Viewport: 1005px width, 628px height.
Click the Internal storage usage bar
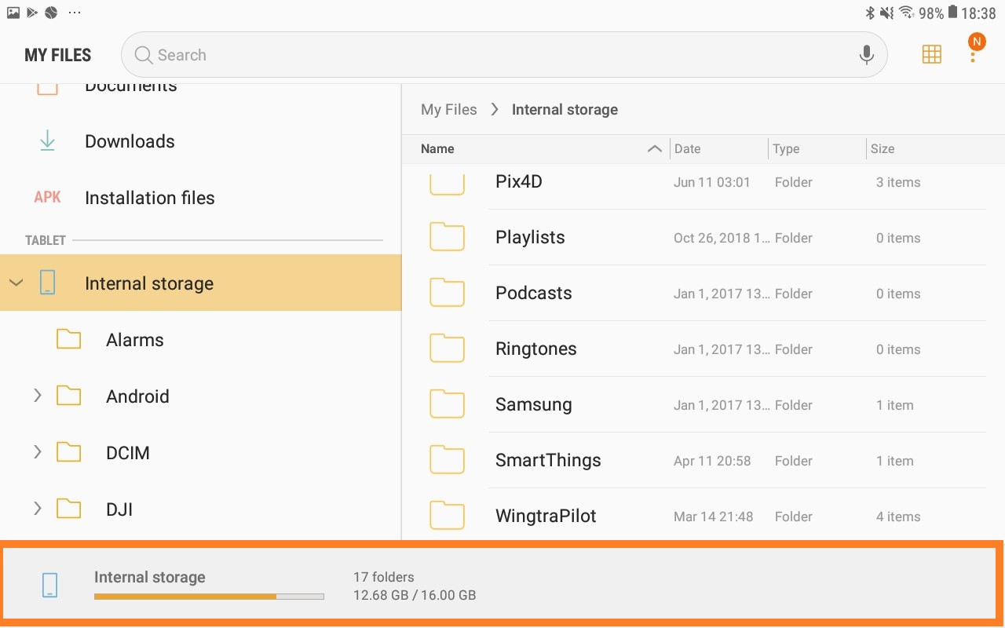[x=209, y=597]
